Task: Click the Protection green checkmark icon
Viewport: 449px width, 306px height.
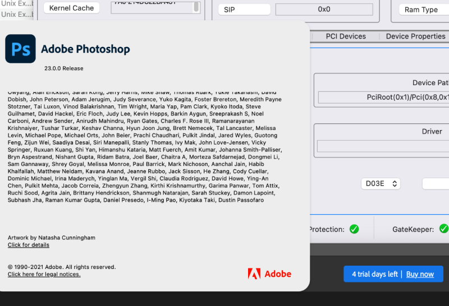Action: pyautogui.click(x=354, y=229)
